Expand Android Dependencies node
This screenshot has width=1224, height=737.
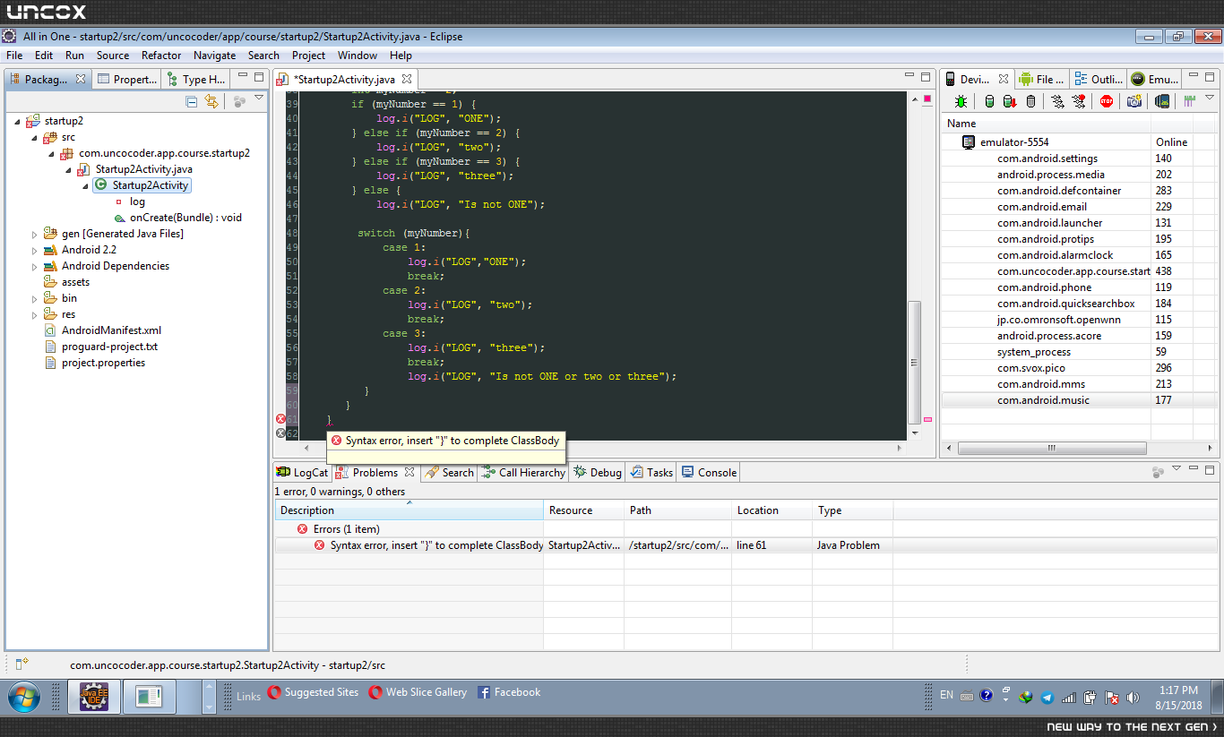(35, 266)
